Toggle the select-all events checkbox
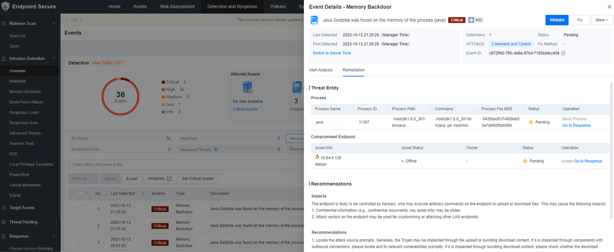 80,193
